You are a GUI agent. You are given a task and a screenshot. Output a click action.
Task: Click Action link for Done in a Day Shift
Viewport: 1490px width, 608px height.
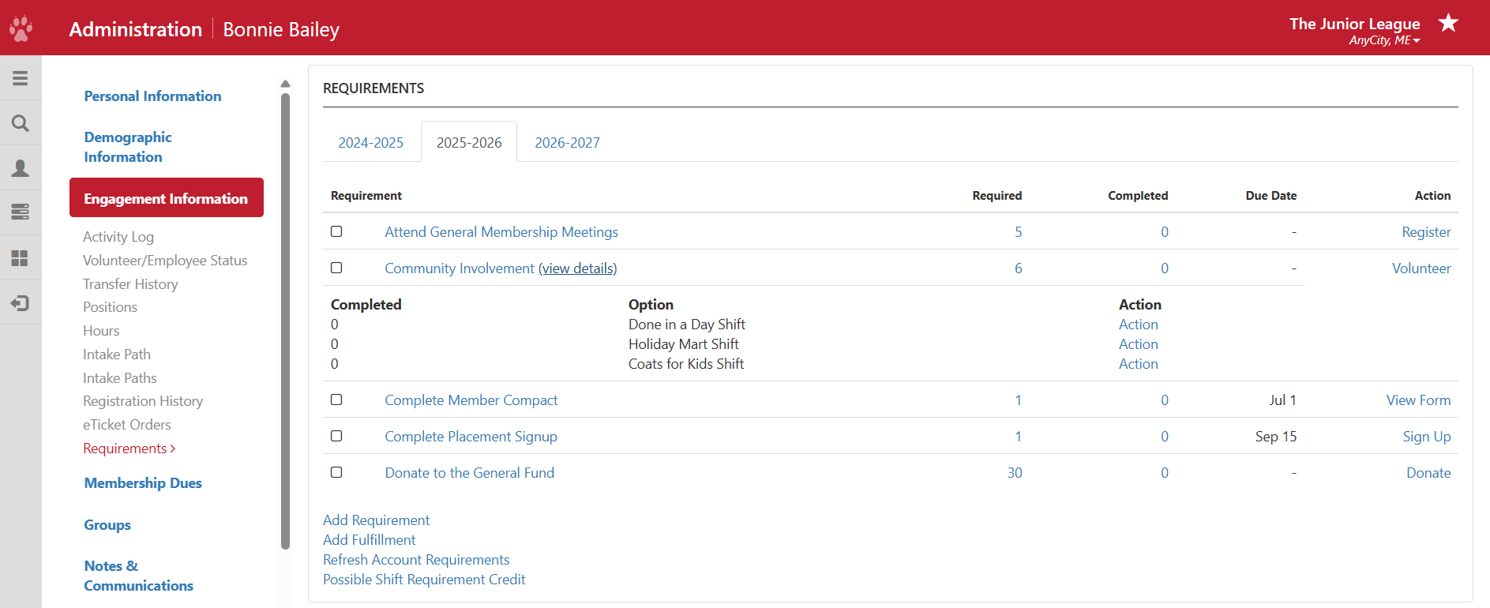click(x=1138, y=325)
